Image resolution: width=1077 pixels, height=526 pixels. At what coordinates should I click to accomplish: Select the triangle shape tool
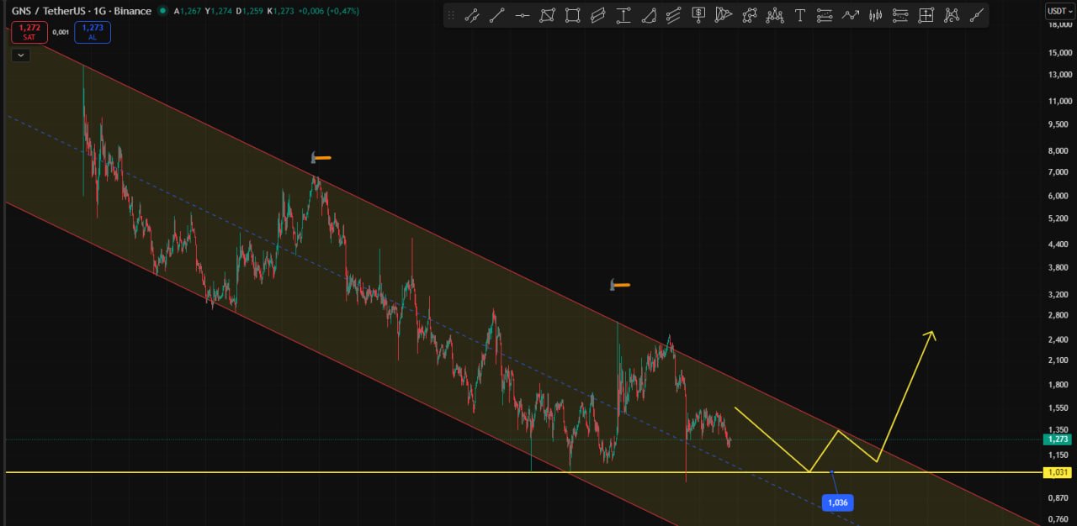point(649,15)
